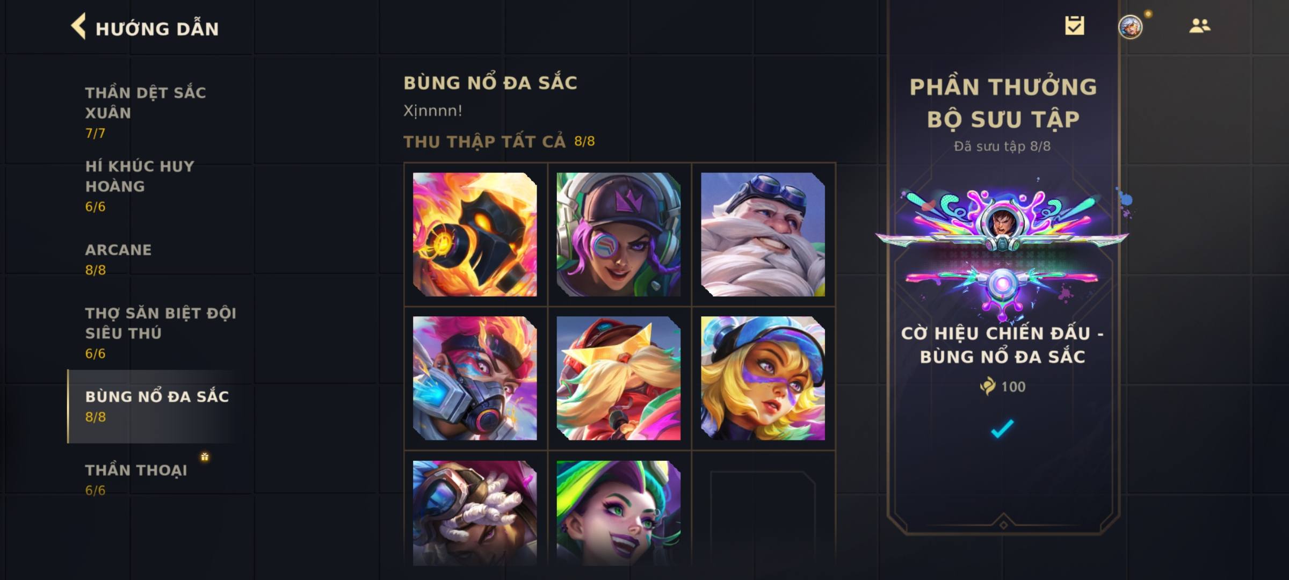Viewport: 1289px width, 580px height.
Task: Select the green-haired laughing girl skin
Action: 619,513
